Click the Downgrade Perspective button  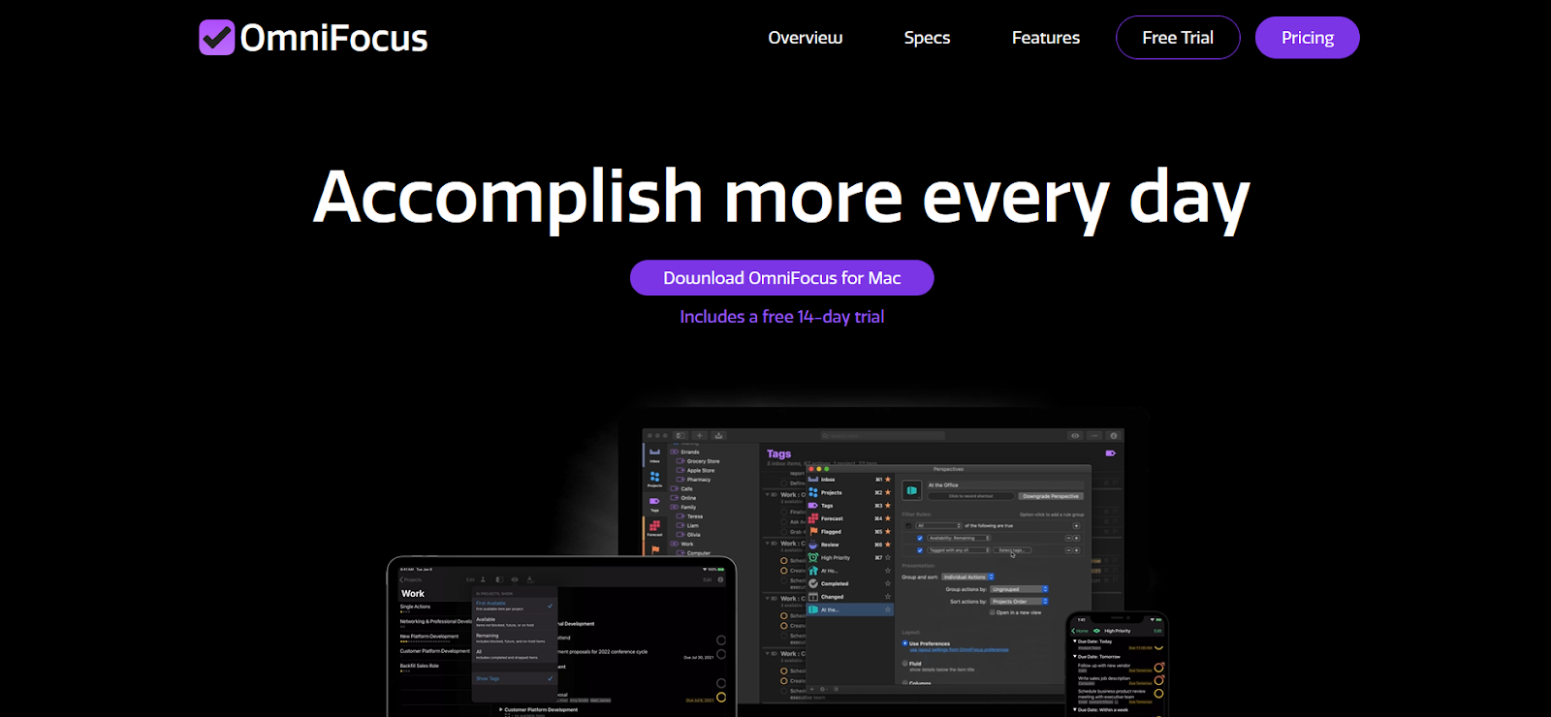click(1051, 496)
